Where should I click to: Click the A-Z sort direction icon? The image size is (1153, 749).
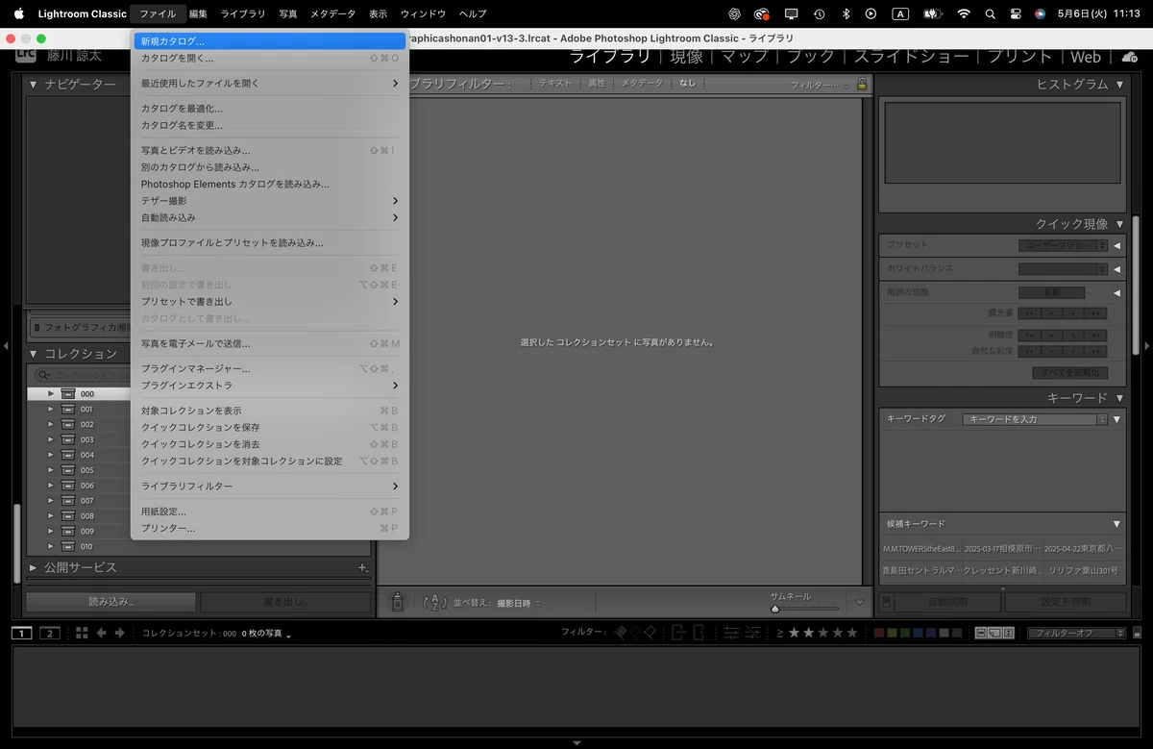[x=435, y=603]
